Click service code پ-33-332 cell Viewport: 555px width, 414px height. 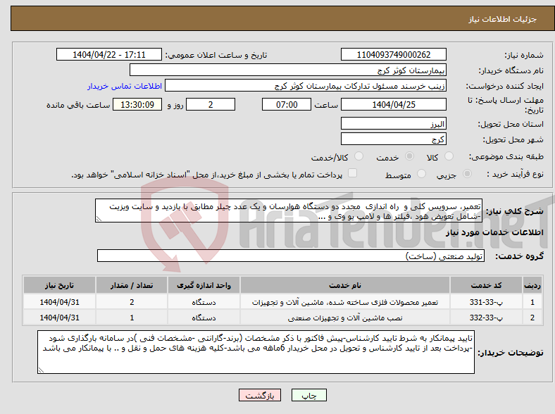[487, 318]
